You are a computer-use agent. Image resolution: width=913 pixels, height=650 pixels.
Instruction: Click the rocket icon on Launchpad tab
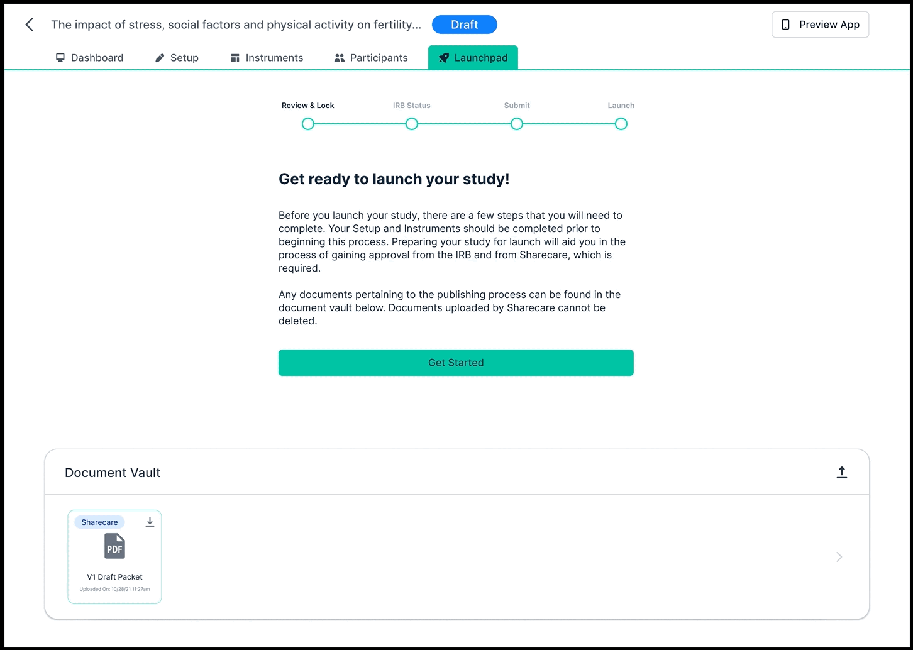(444, 58)
